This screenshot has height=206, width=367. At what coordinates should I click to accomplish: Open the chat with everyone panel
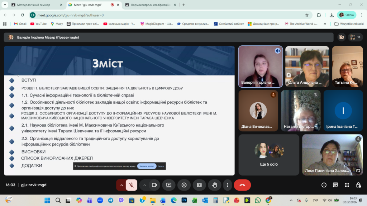coord(335,185)
